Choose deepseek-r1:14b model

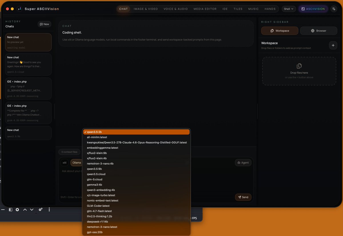point(136,222)
